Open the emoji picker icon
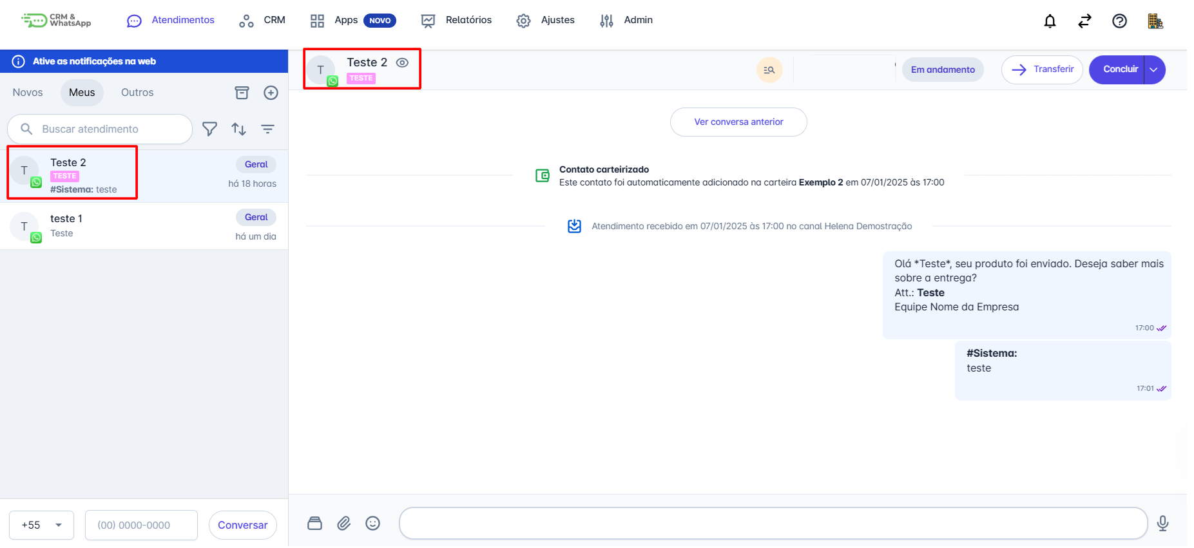The height and width of the screenshot is (548, 1194). point(372,524)
